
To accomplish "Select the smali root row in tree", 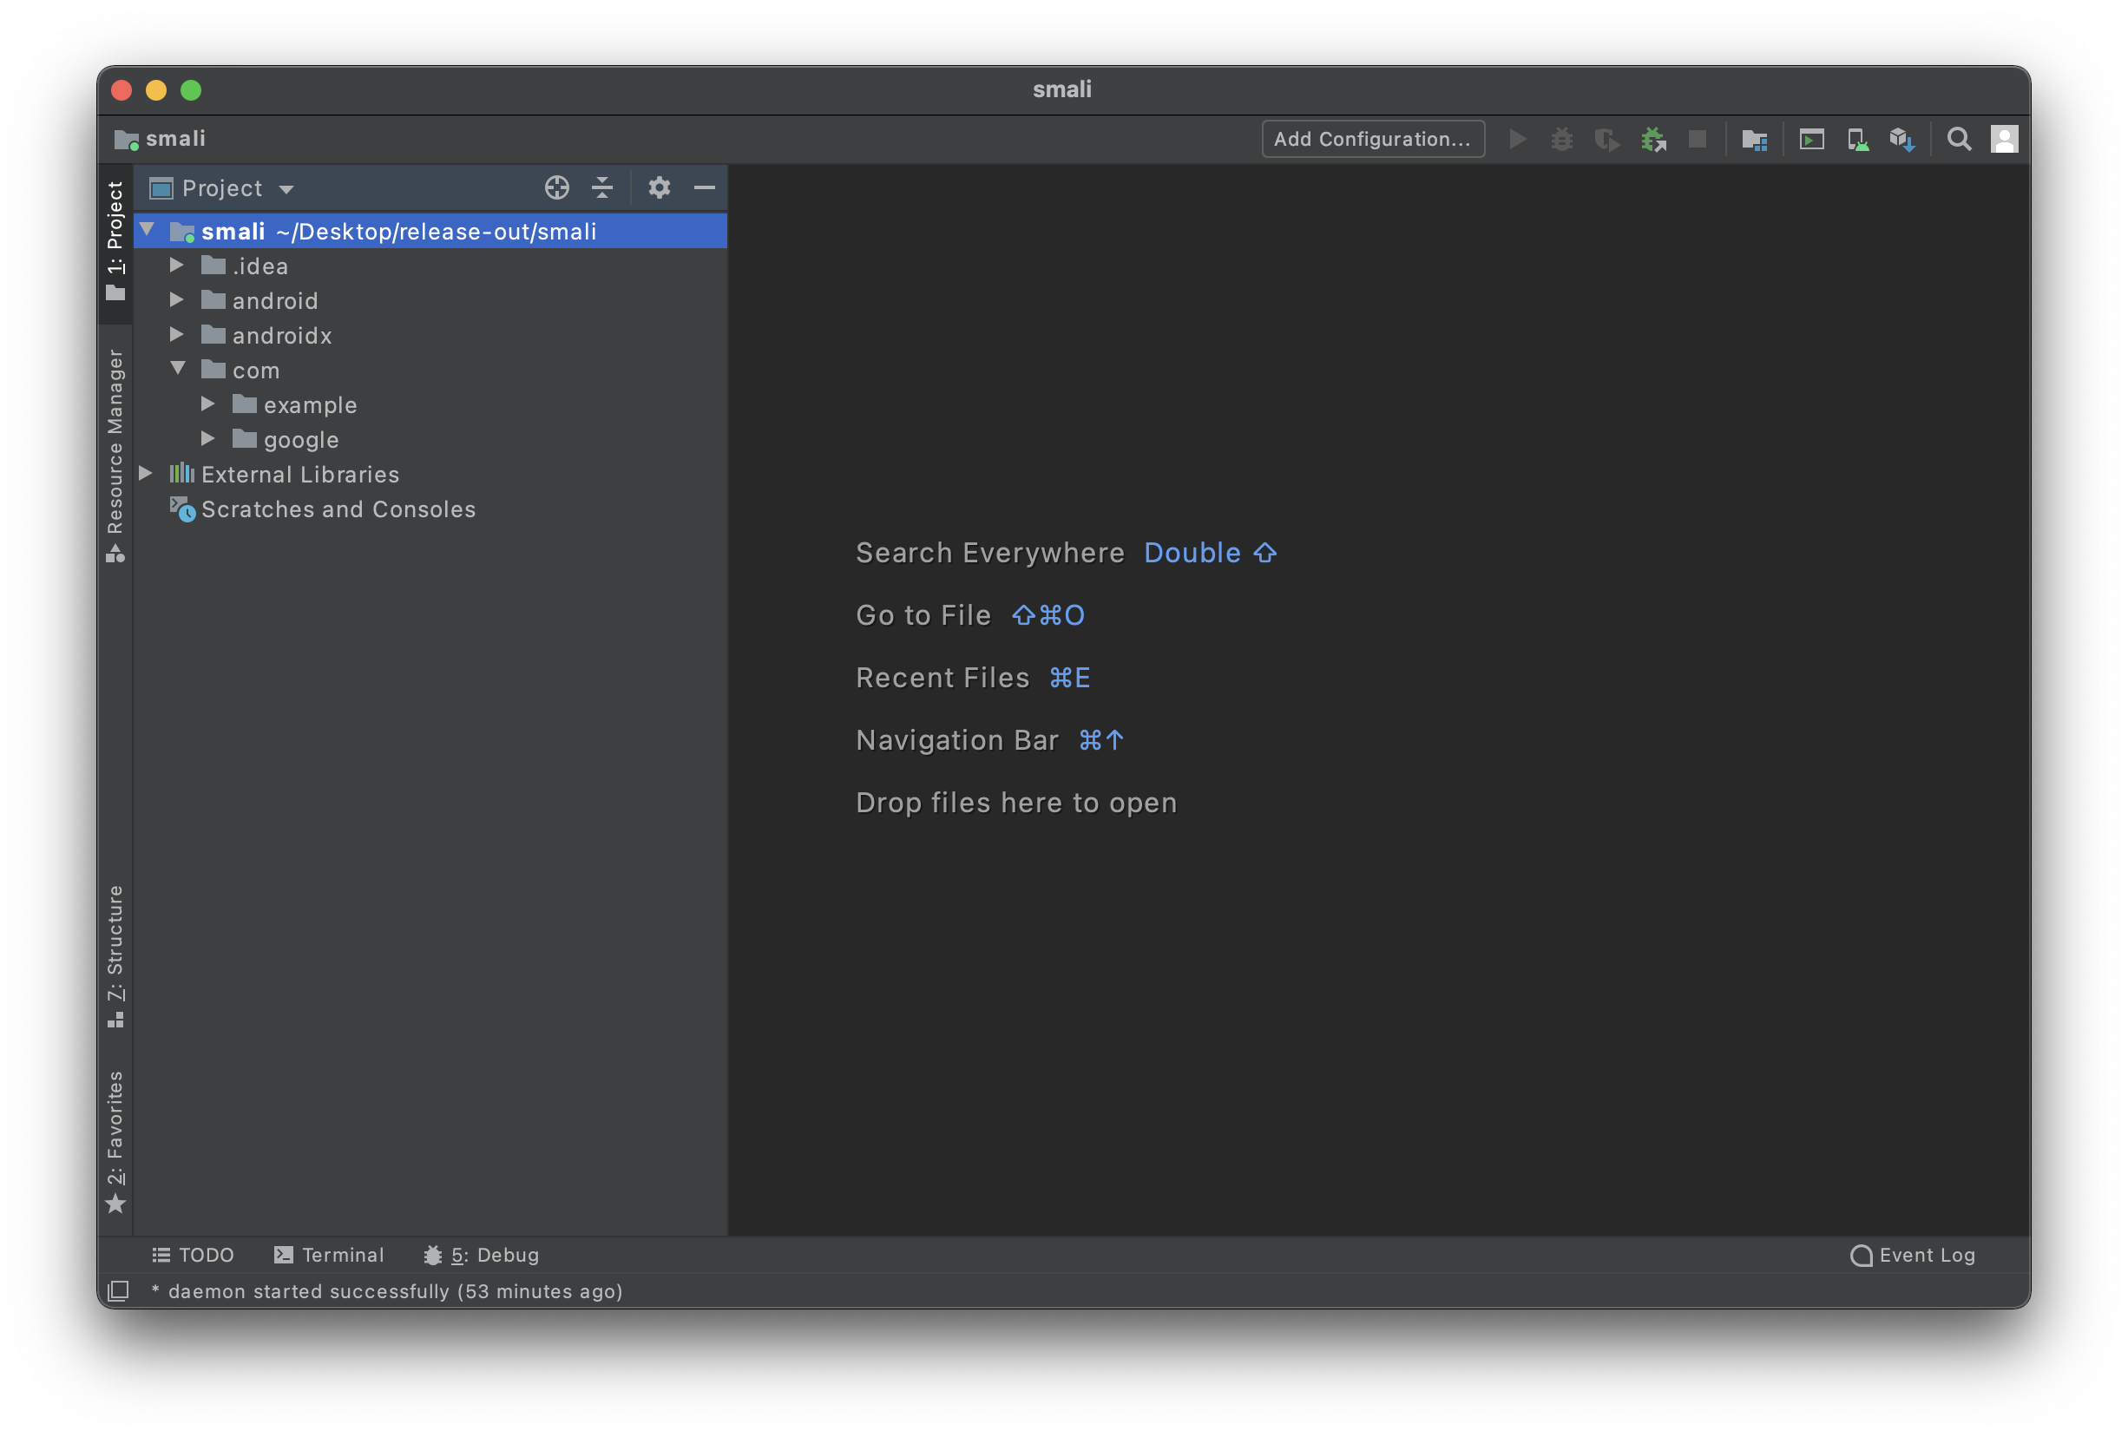I will tap(430, 232).
